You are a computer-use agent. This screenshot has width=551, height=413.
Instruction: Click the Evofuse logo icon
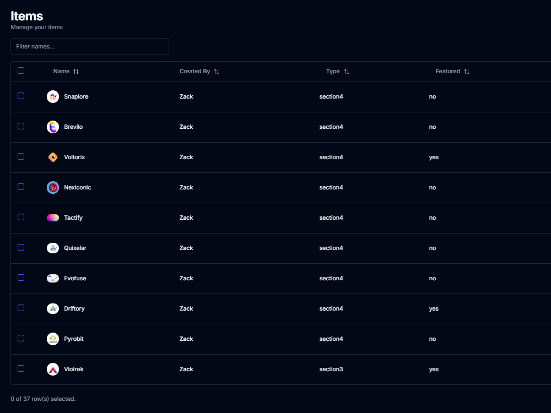coord(53,278)
